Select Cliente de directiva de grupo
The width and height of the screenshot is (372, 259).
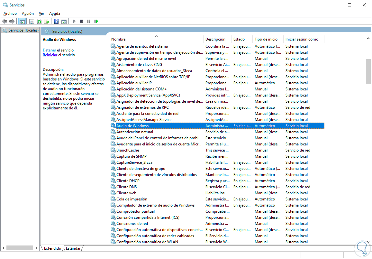coord(217,169)
